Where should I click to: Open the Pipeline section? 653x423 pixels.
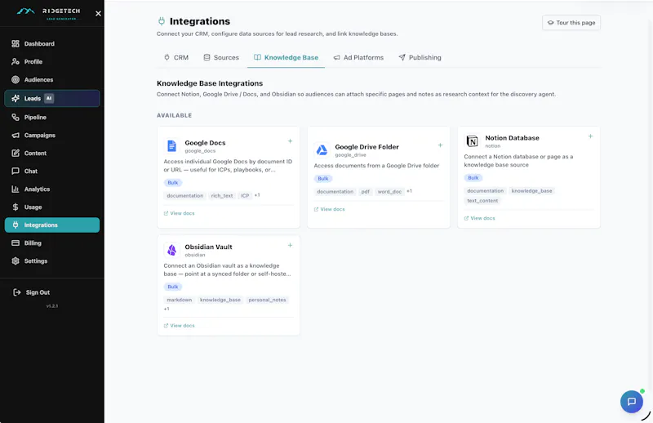point(52,117)
